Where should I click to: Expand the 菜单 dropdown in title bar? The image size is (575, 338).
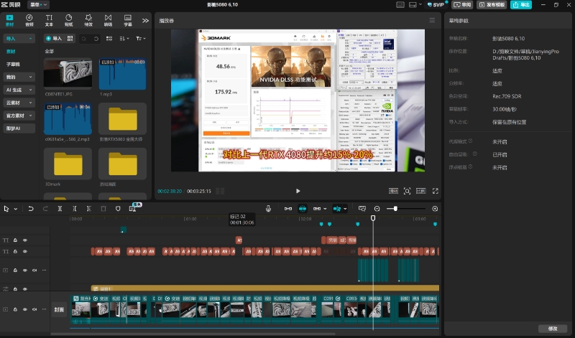click(40, 4)
